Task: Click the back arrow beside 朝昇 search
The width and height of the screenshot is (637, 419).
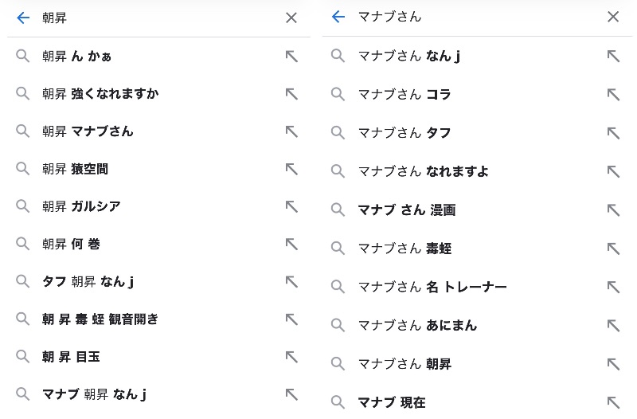Action: [x=23, y=18]
